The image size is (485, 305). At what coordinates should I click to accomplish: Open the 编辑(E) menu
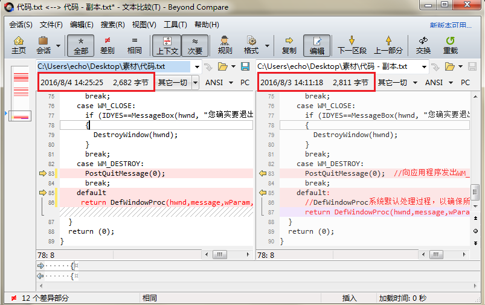(82, 25)
